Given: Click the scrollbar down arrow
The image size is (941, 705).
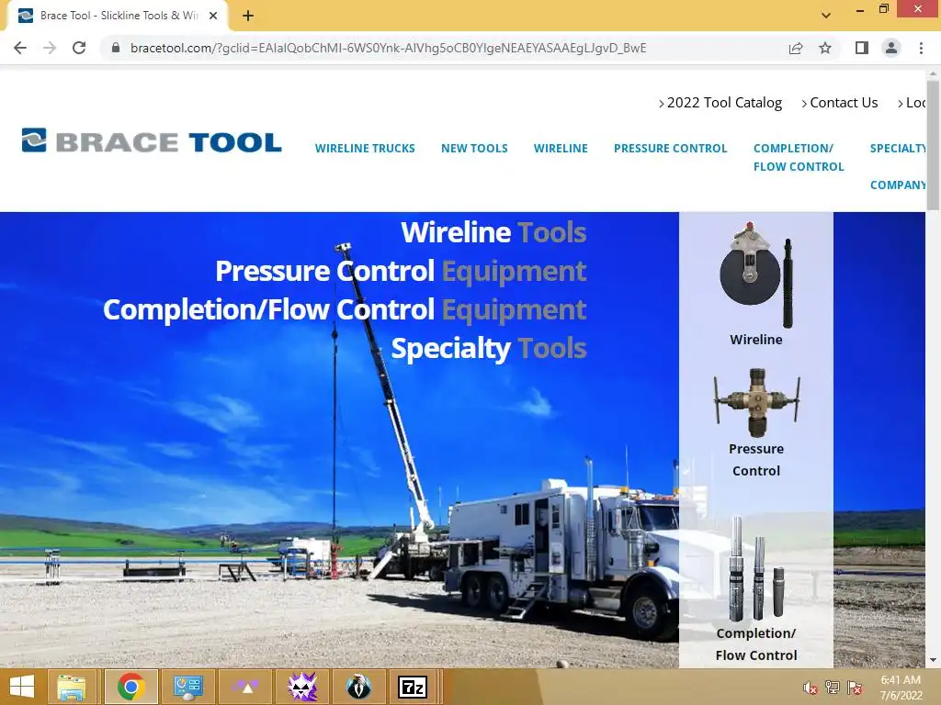Looking at the screenshot, I should [933, 660].
